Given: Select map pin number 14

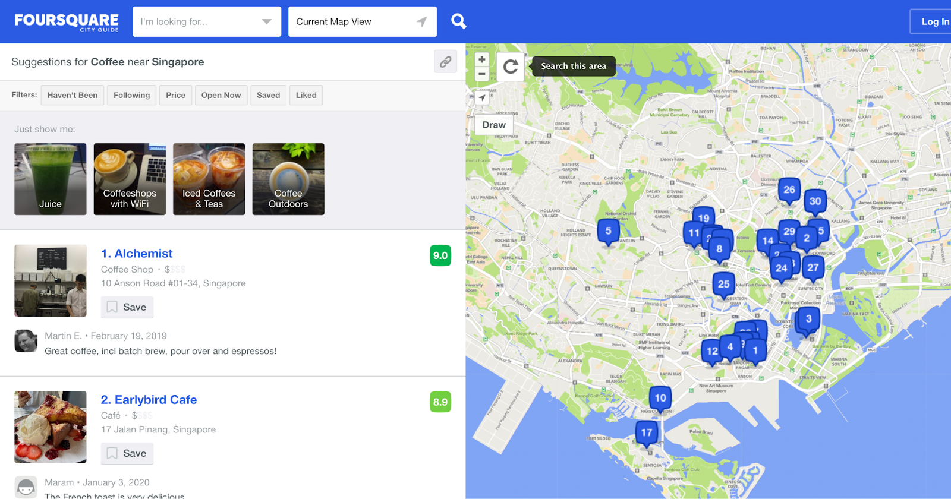Looking at the screenshot, I should (767, 241).
